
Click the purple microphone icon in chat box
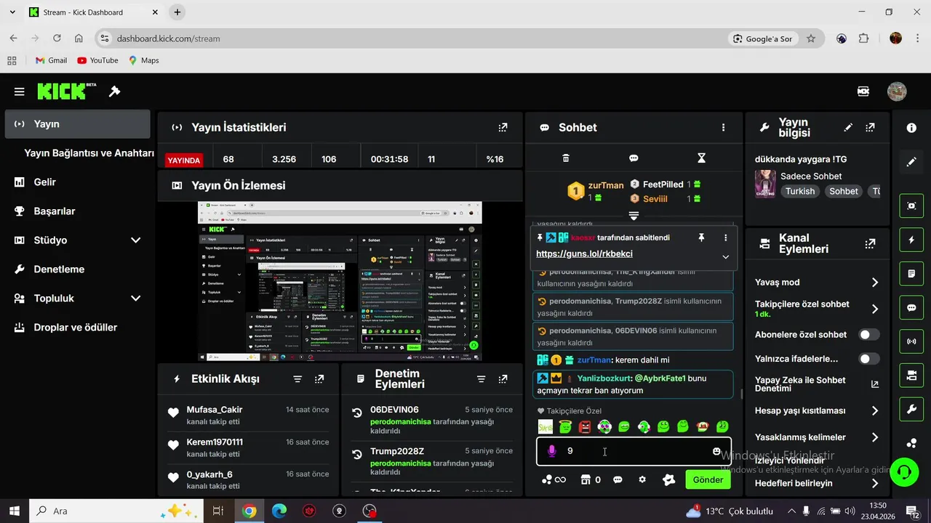[551, 451]
